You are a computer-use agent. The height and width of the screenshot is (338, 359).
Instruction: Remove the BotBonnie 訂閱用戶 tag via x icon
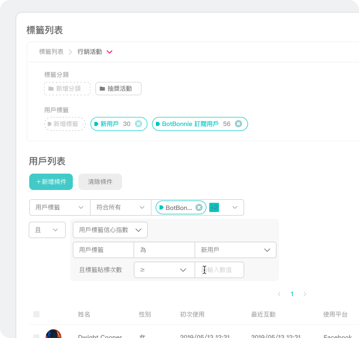point(238,124)
